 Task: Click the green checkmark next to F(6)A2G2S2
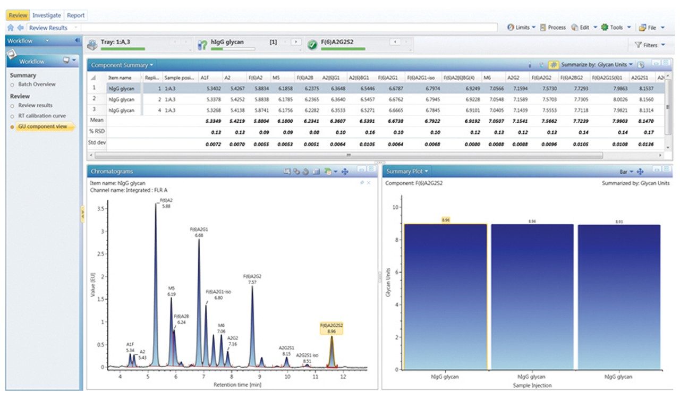click(312, 46)
